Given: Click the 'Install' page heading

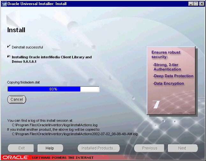Looking at the screenshot, I should [16, 30].
